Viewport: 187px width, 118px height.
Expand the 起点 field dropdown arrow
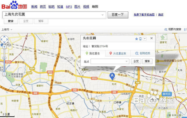127,61
